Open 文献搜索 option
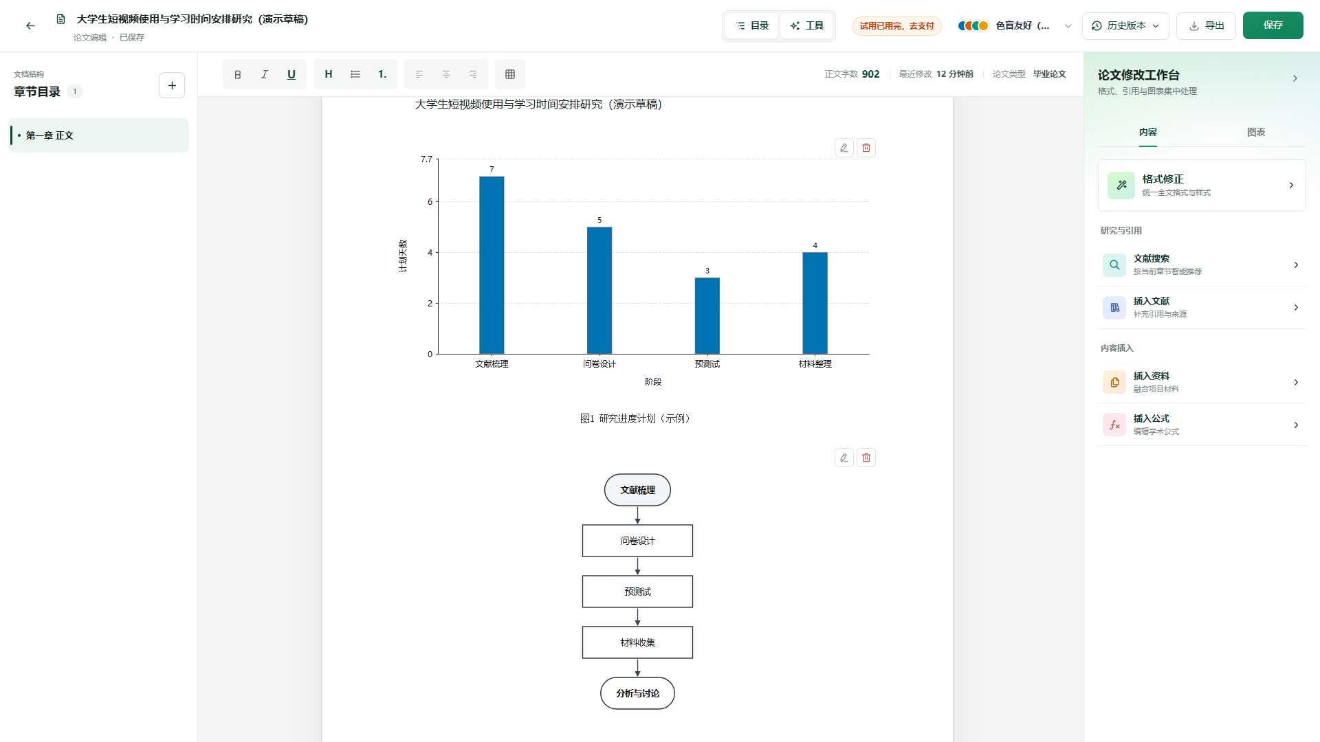Screen dimensions: 1320x742 (x=1202, y=265)
